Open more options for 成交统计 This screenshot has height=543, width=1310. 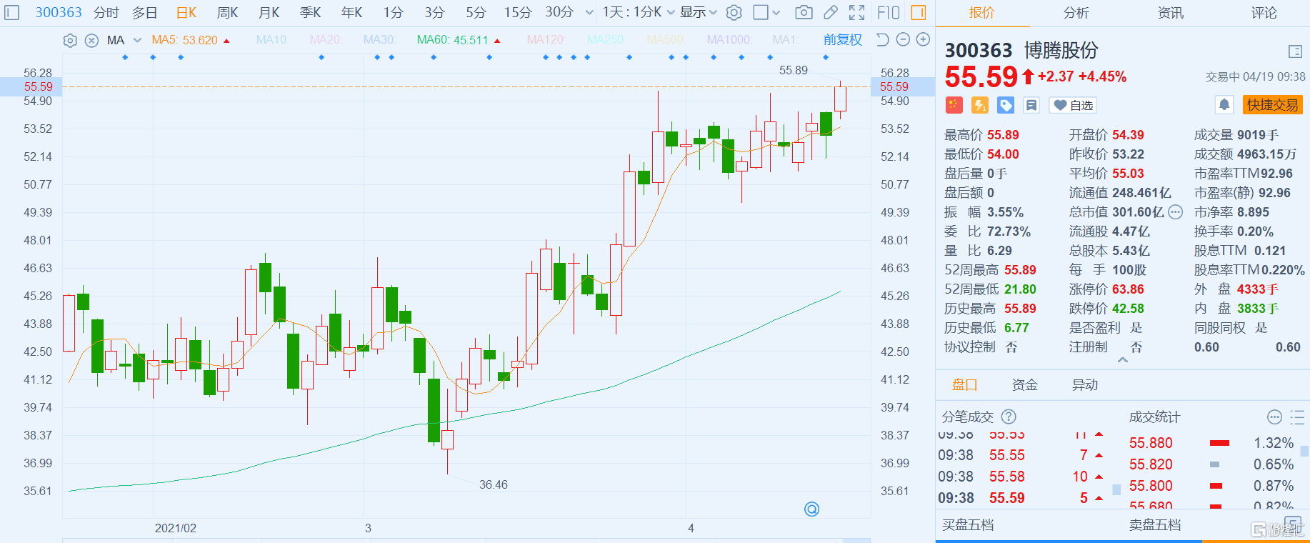point(1274,417)
